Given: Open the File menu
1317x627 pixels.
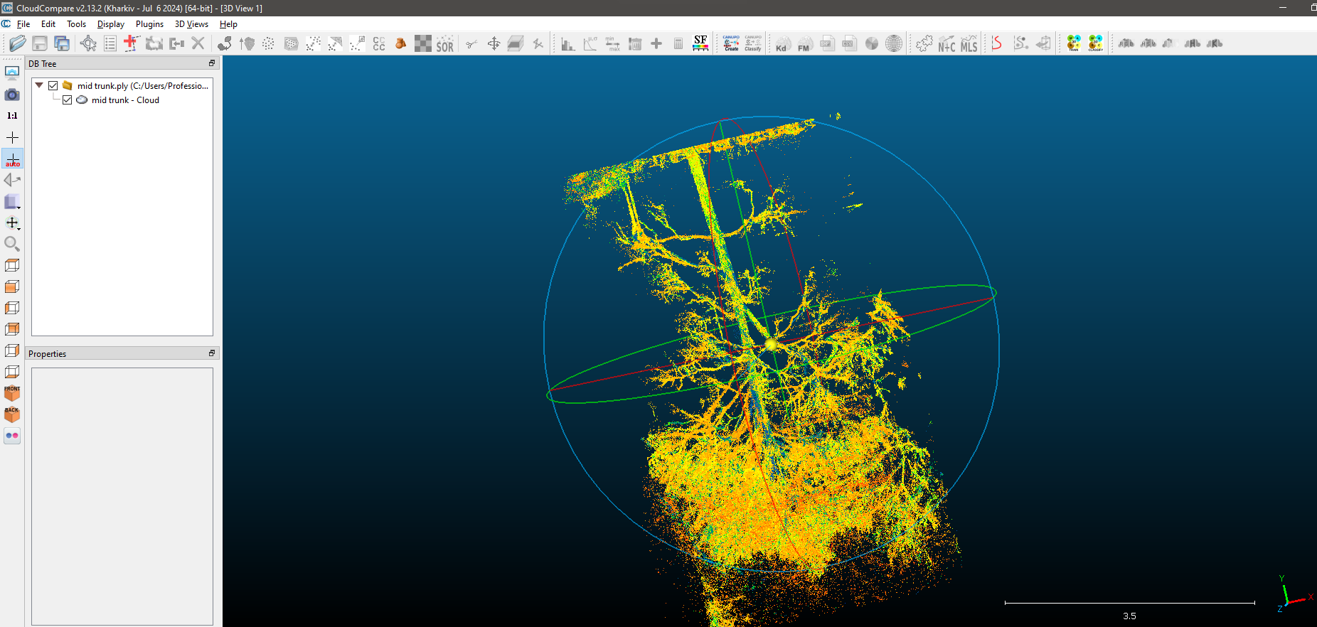Looking at the screenshot, I should pos(23,24).
